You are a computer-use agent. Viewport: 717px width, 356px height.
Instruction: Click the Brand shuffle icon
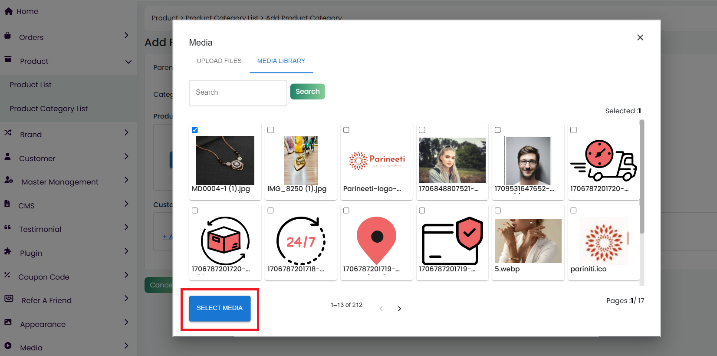click(8, 133)
